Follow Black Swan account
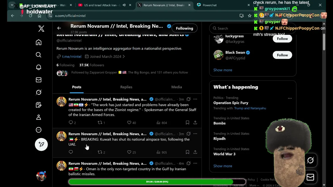 tap(282, 55)
